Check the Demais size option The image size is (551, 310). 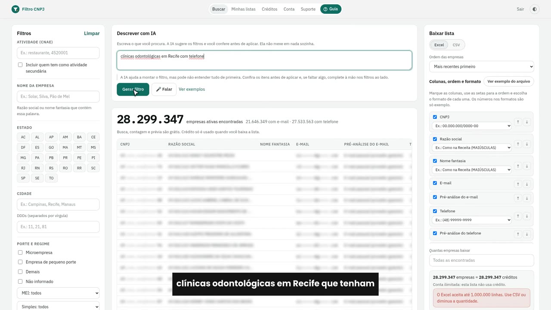(20, 272)
